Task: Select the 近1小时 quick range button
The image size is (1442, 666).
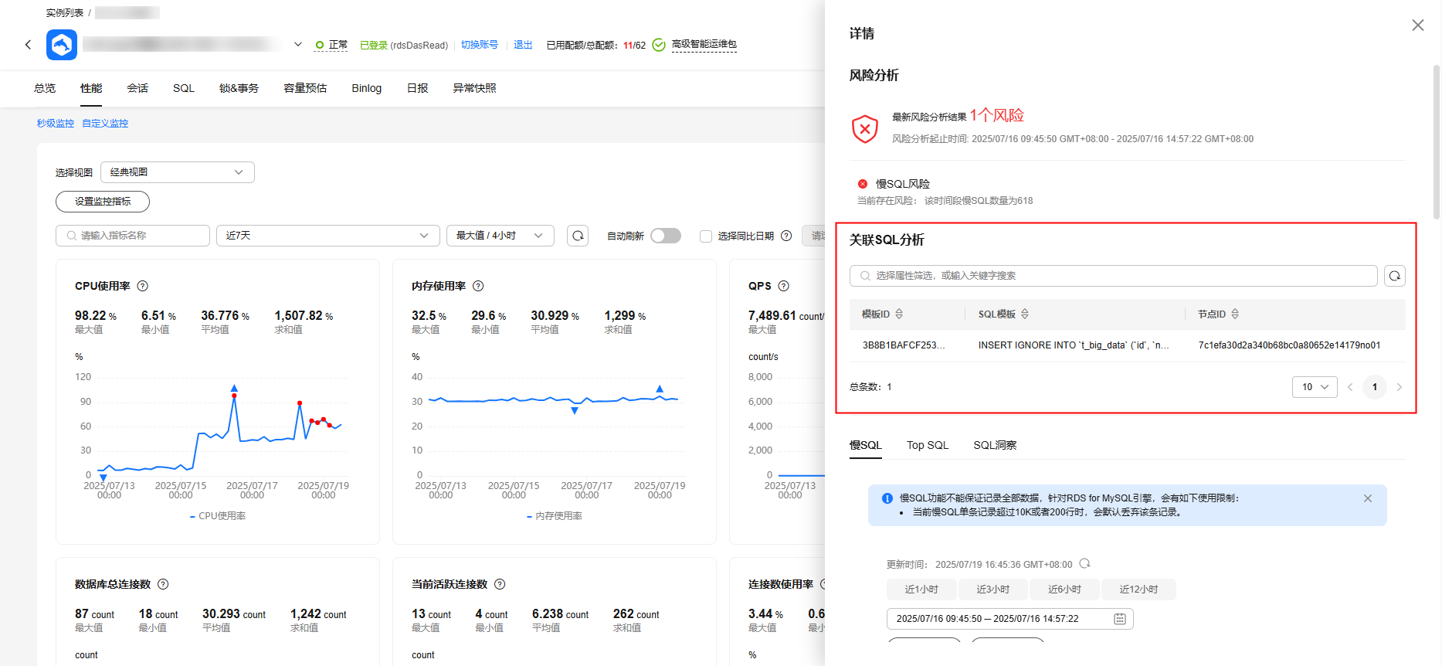Action: point(921,590)
